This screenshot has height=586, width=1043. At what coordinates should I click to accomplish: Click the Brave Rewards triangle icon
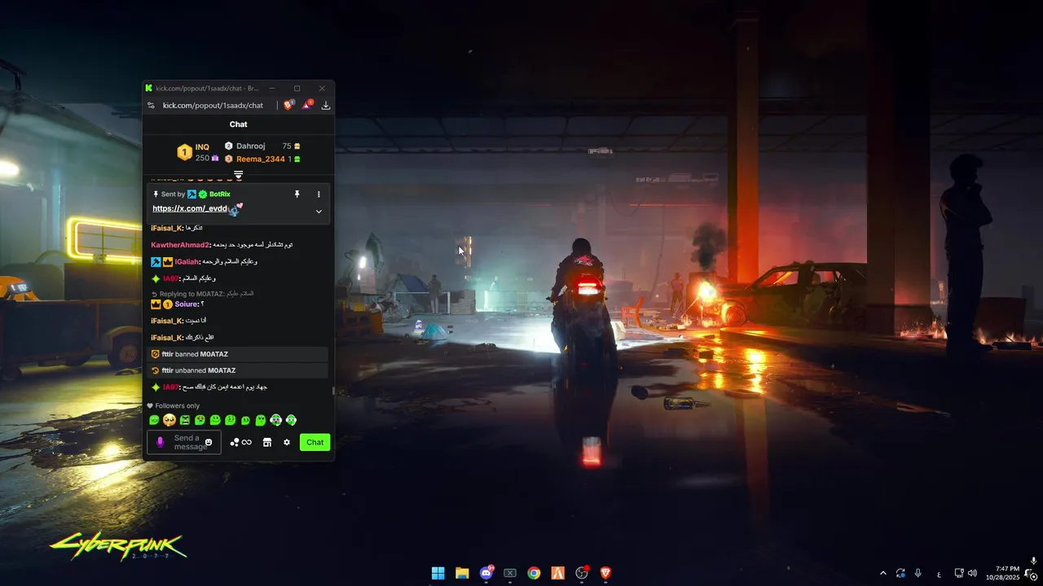(307, 105)
